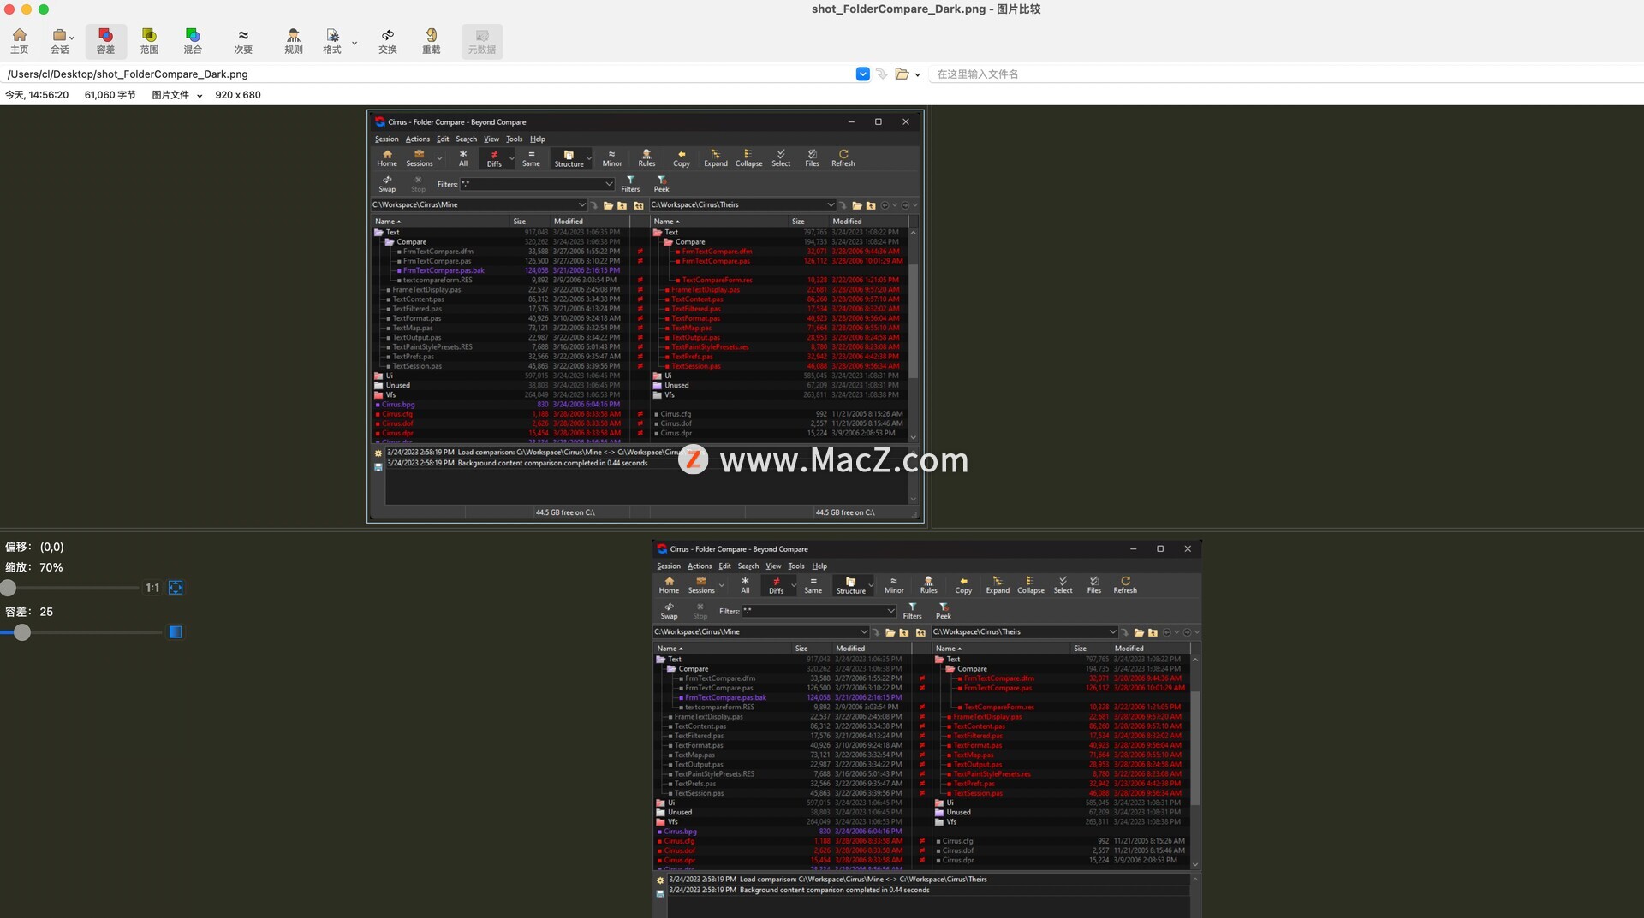Switch to 范围 range mode
The height and width of the screenshot is (918, 1644).
pyautogui.click(x=149, y=41)
